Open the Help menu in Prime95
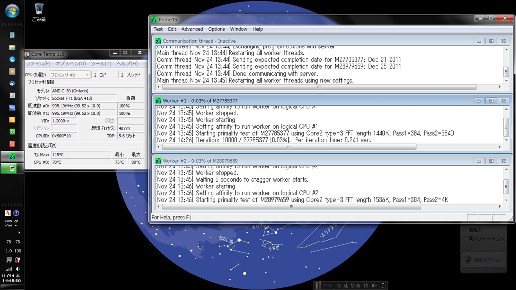516x290 pixels. point(257,29)
